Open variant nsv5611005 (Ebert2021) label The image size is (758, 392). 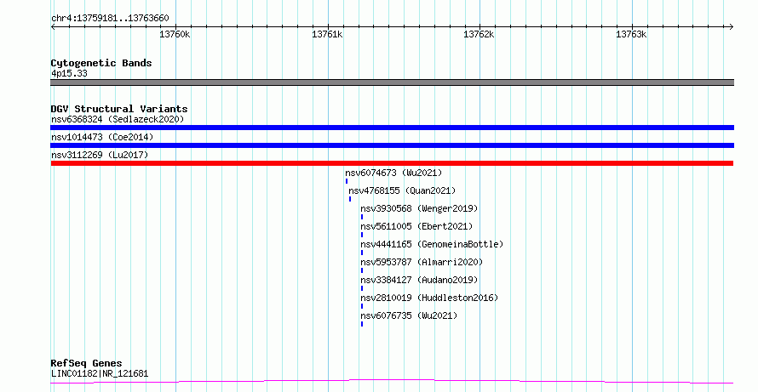tap(416, 226)
